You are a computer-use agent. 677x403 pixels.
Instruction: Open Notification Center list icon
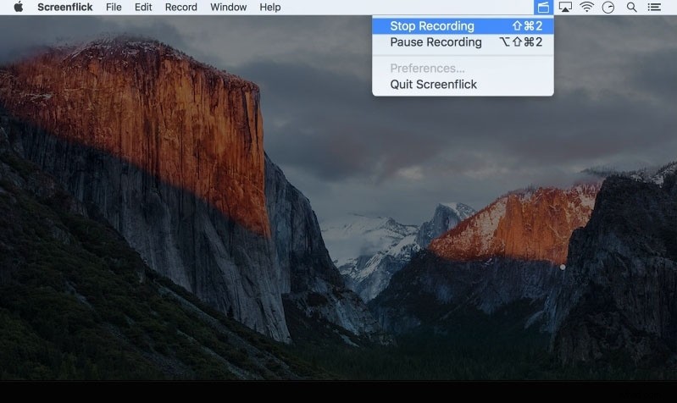coord(654,7)
